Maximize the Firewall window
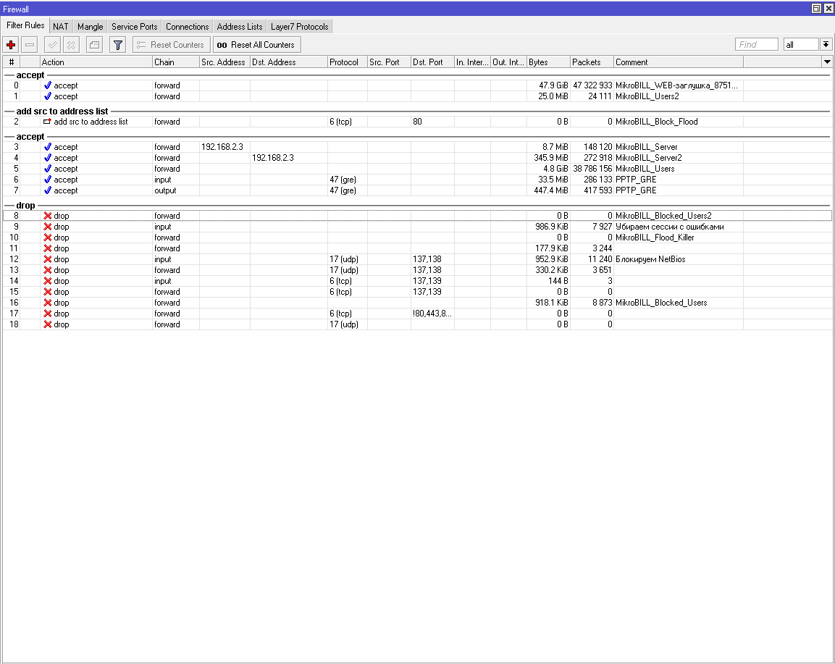835x664 pixels. pos(816,9)
